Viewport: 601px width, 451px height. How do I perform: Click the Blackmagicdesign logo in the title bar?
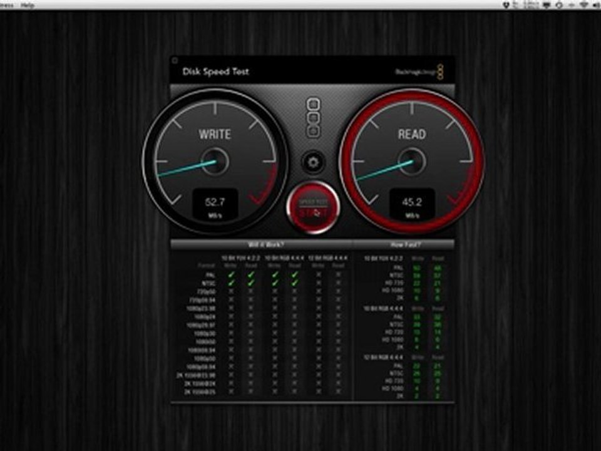point(419,71)
